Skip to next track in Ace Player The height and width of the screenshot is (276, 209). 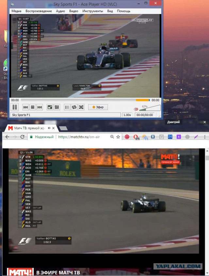(40, 107)
